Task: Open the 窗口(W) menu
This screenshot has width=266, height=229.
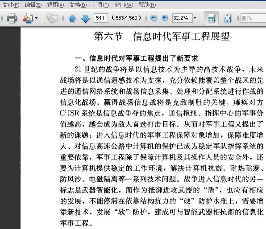Action: pyautogui.click(x=124, y=5)
